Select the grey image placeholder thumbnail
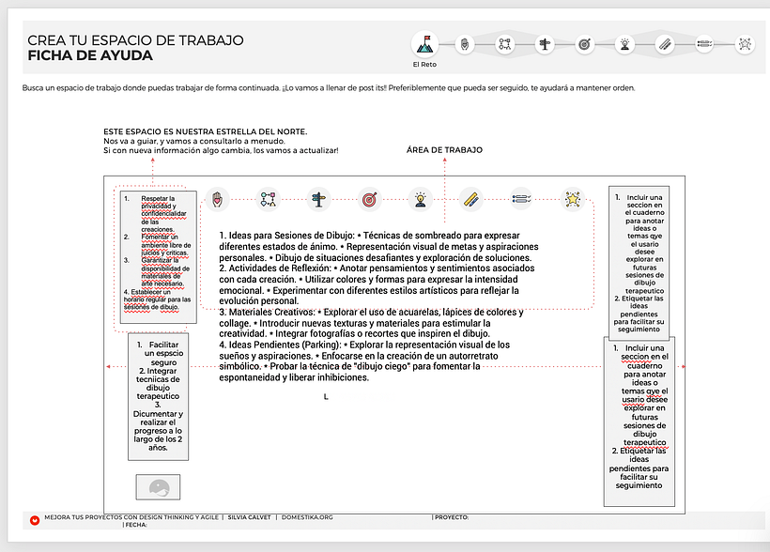The image size is (770, 552). coord(158,487)
